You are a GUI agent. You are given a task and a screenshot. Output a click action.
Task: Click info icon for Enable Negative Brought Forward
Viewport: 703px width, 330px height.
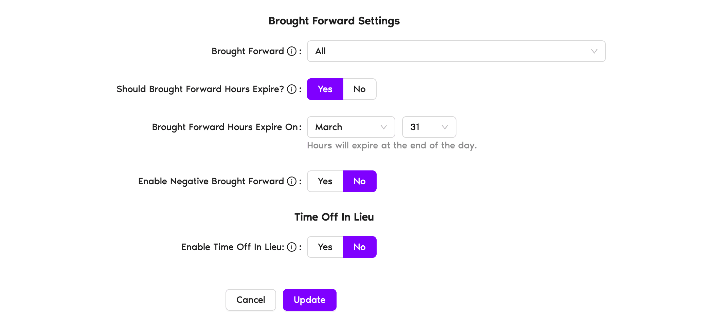291,181
